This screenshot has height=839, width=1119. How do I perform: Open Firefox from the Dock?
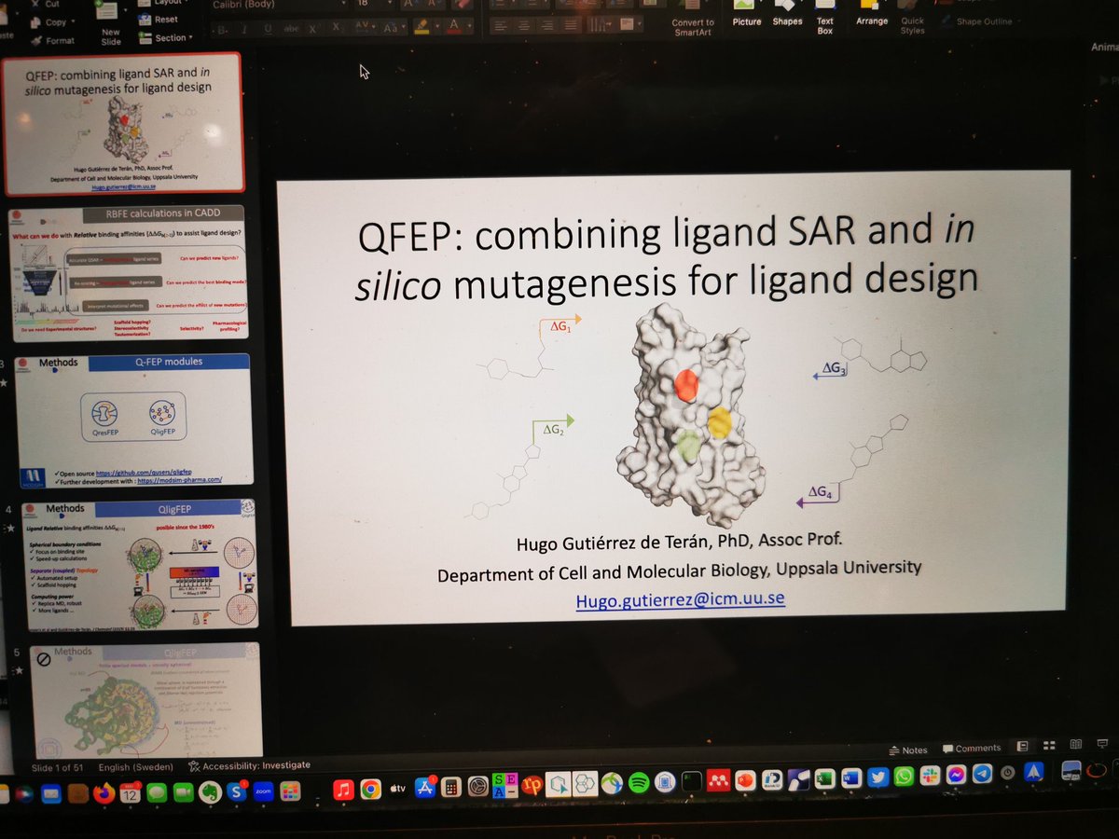coord(104,791)
